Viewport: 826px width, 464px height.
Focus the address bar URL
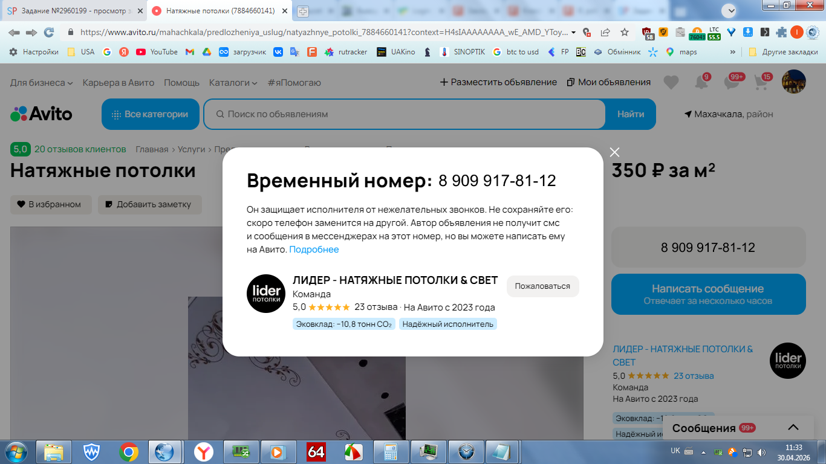coord(324,32)
